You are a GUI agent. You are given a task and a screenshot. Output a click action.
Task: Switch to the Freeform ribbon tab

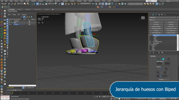click(x=20, y=9)
